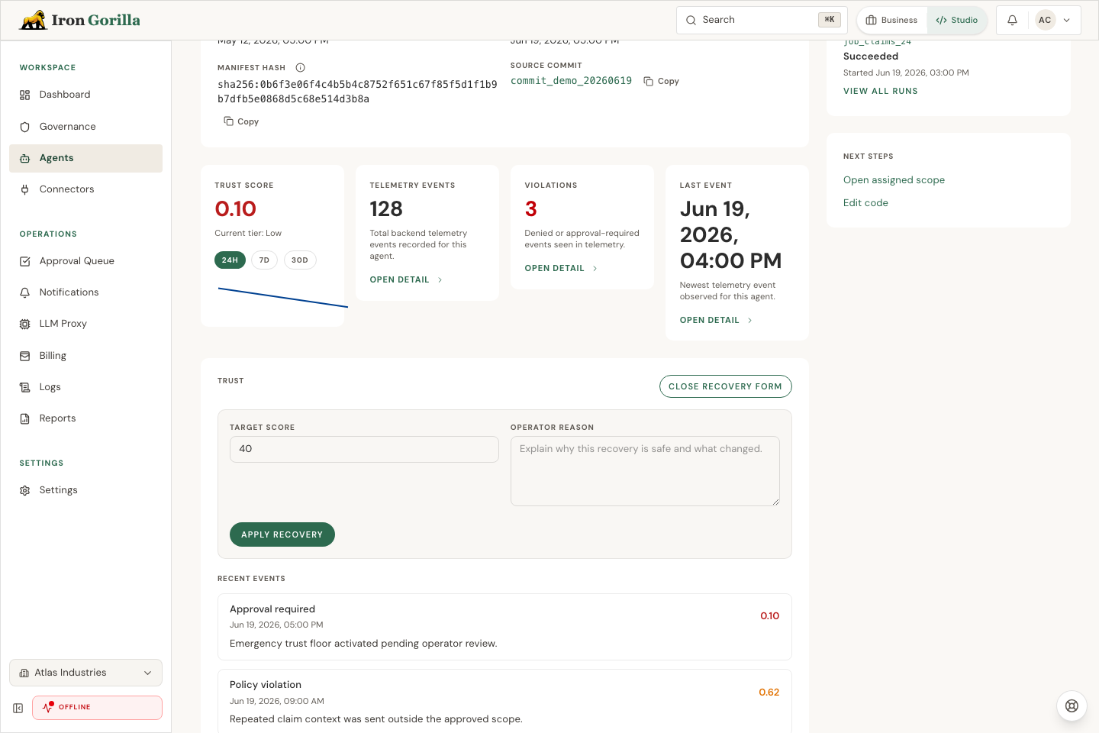This screenshot has width=1099, height=733.
Task: Copy the manifest hash
Action: point(241,121)
